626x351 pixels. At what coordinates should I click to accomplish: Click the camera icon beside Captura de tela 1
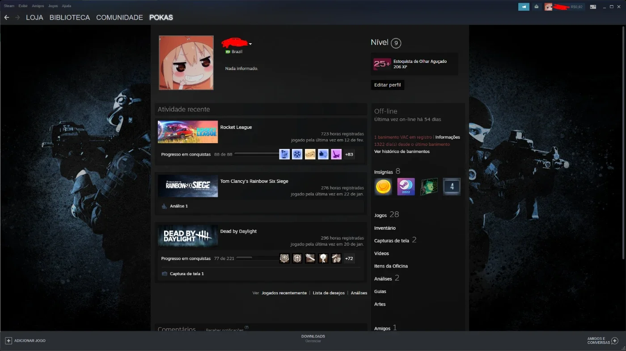pos(165,274)
